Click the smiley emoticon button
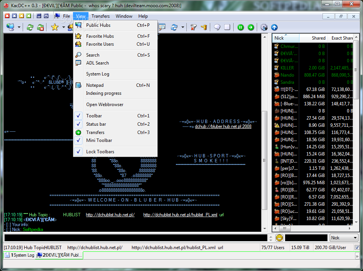Viewport: 363px width, 271px height. click(x=279, y=238)
